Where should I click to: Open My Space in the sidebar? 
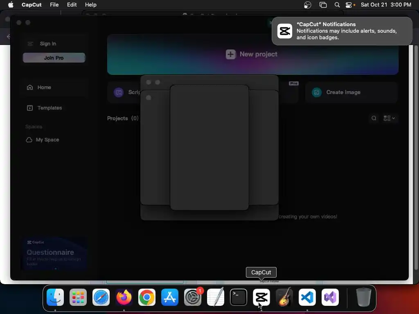coord(47,140)
